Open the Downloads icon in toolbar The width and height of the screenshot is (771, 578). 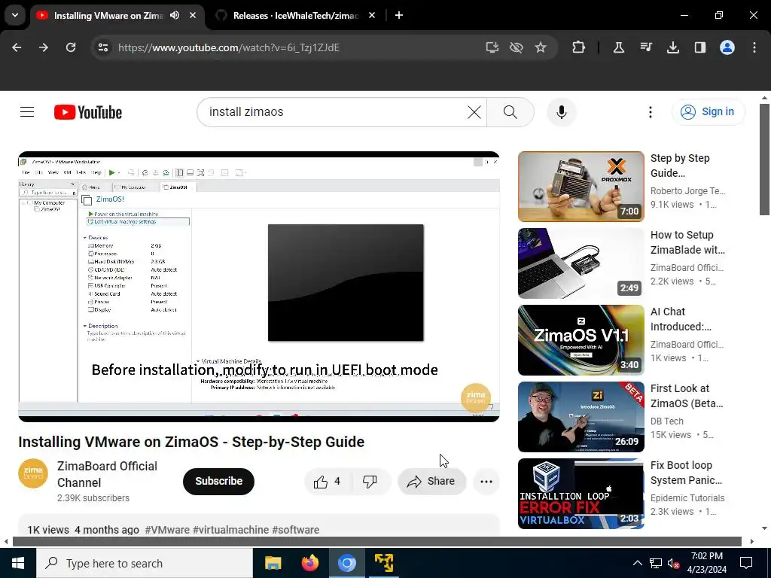(x=672, y=47)
